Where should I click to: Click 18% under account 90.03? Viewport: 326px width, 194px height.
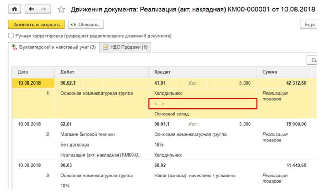pos(65,186)
